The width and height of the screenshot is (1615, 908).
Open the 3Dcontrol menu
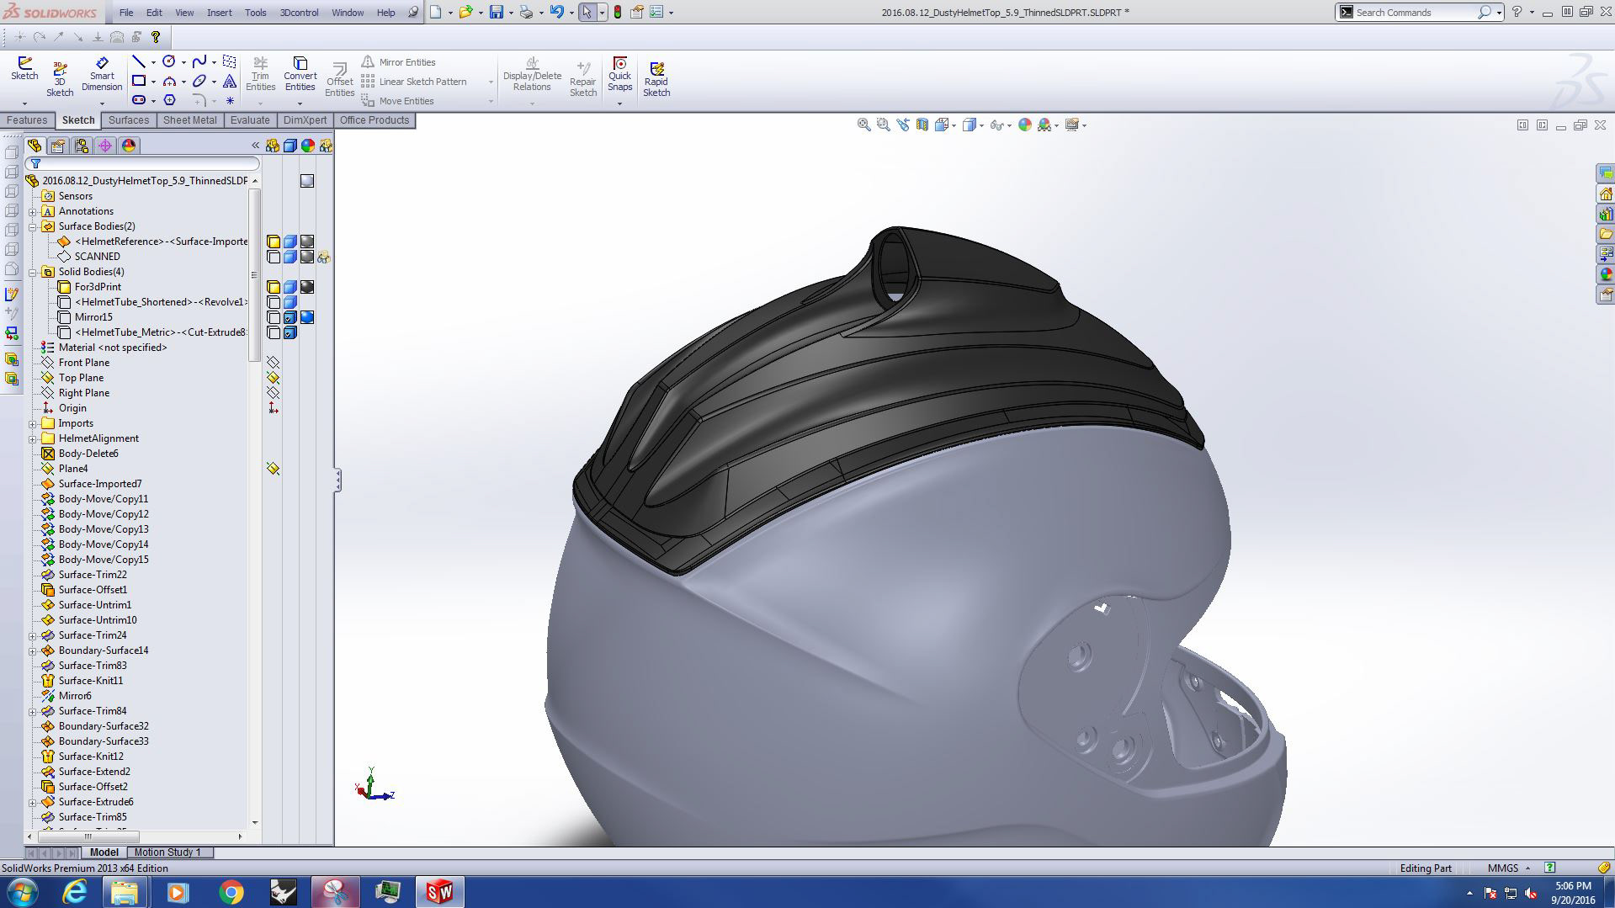point(299,13)
